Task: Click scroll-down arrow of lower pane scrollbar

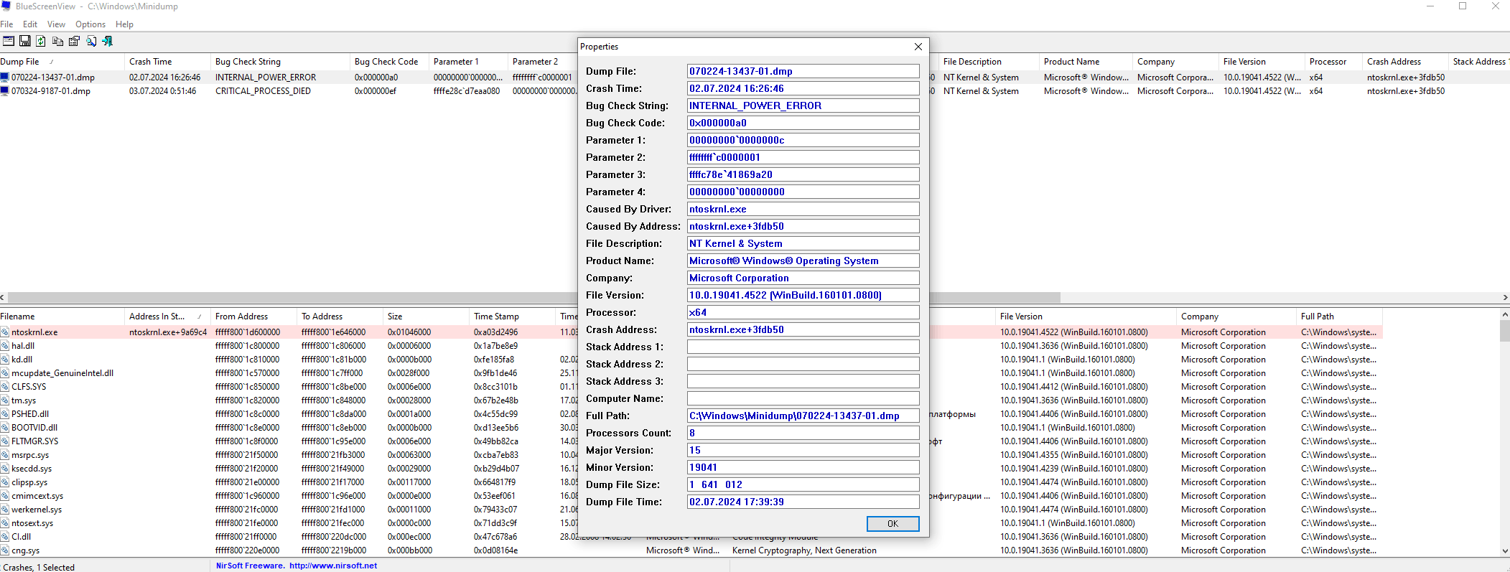Action: click(1505, 550)
